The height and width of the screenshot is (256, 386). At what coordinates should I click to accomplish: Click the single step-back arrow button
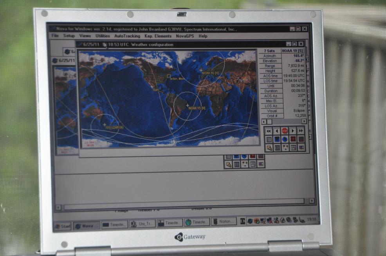click(x=277, y=131)
